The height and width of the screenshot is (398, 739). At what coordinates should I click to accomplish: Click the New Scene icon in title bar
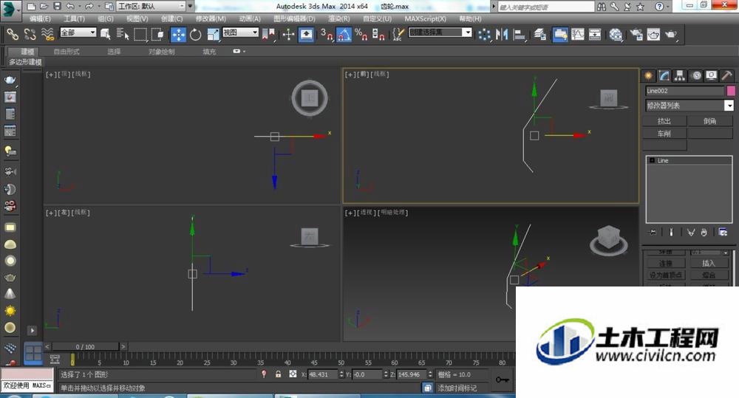pos(31,6)
